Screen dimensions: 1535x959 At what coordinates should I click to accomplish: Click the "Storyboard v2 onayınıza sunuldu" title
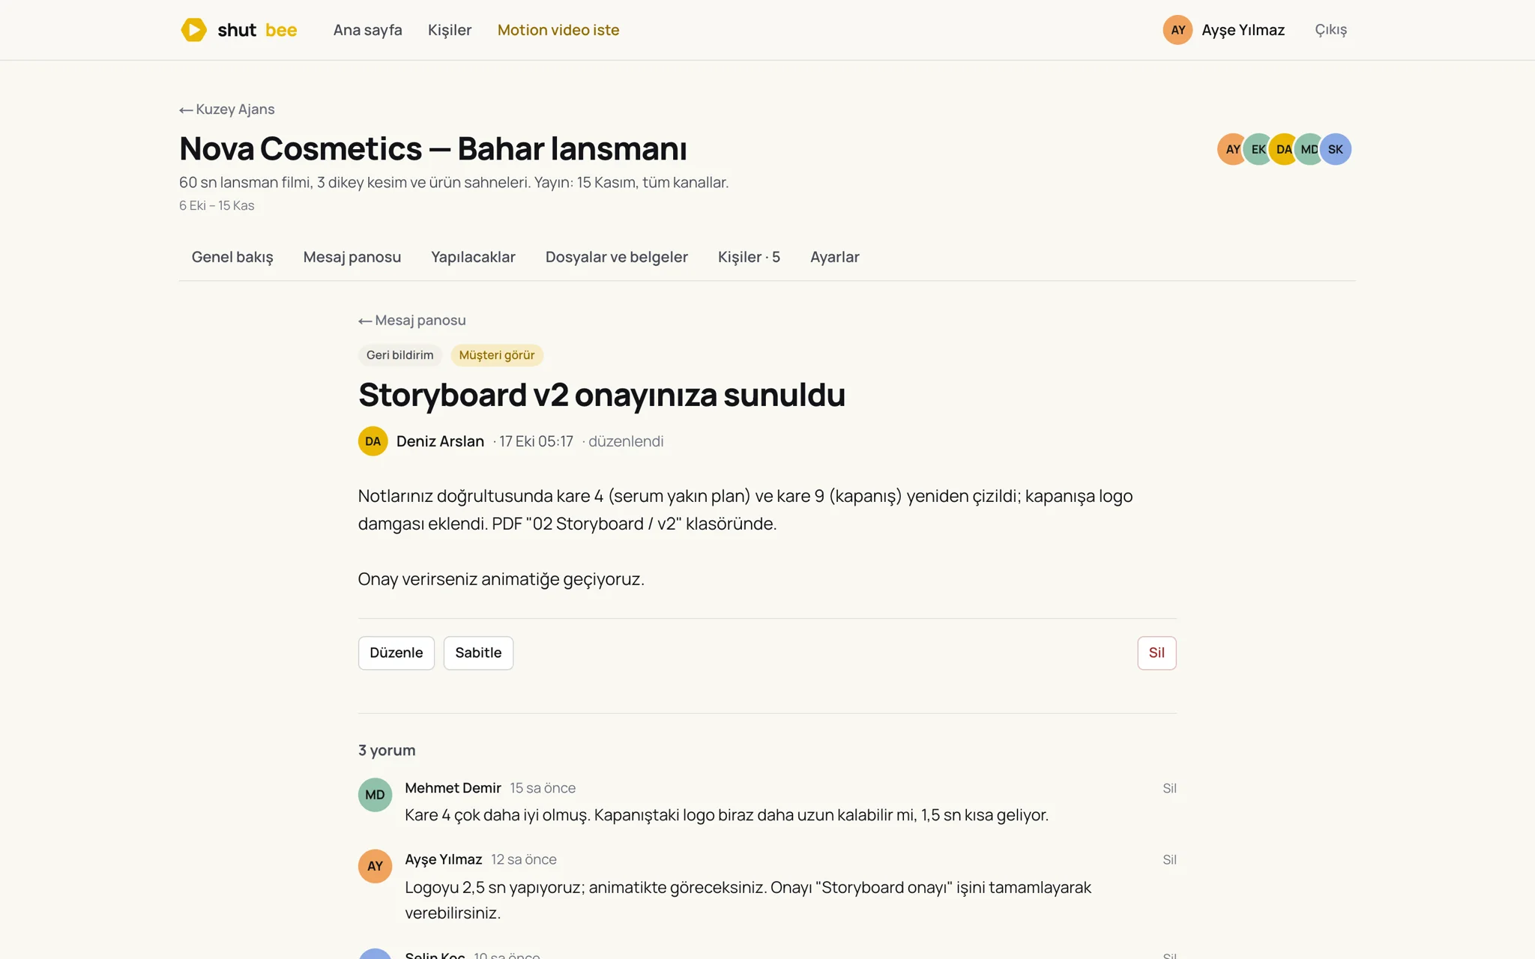tap(602, 395)
